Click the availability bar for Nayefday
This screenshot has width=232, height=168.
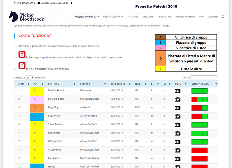[x=200, y=108]
